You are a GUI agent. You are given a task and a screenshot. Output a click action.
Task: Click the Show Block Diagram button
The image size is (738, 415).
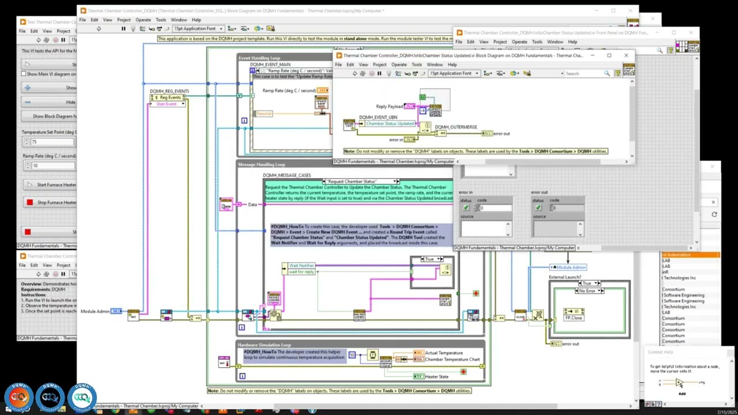(x=49, y=116)
